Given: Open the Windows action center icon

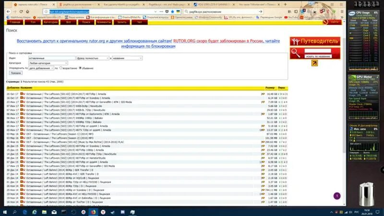Looking at the screenshot, I should click(378, 212).
